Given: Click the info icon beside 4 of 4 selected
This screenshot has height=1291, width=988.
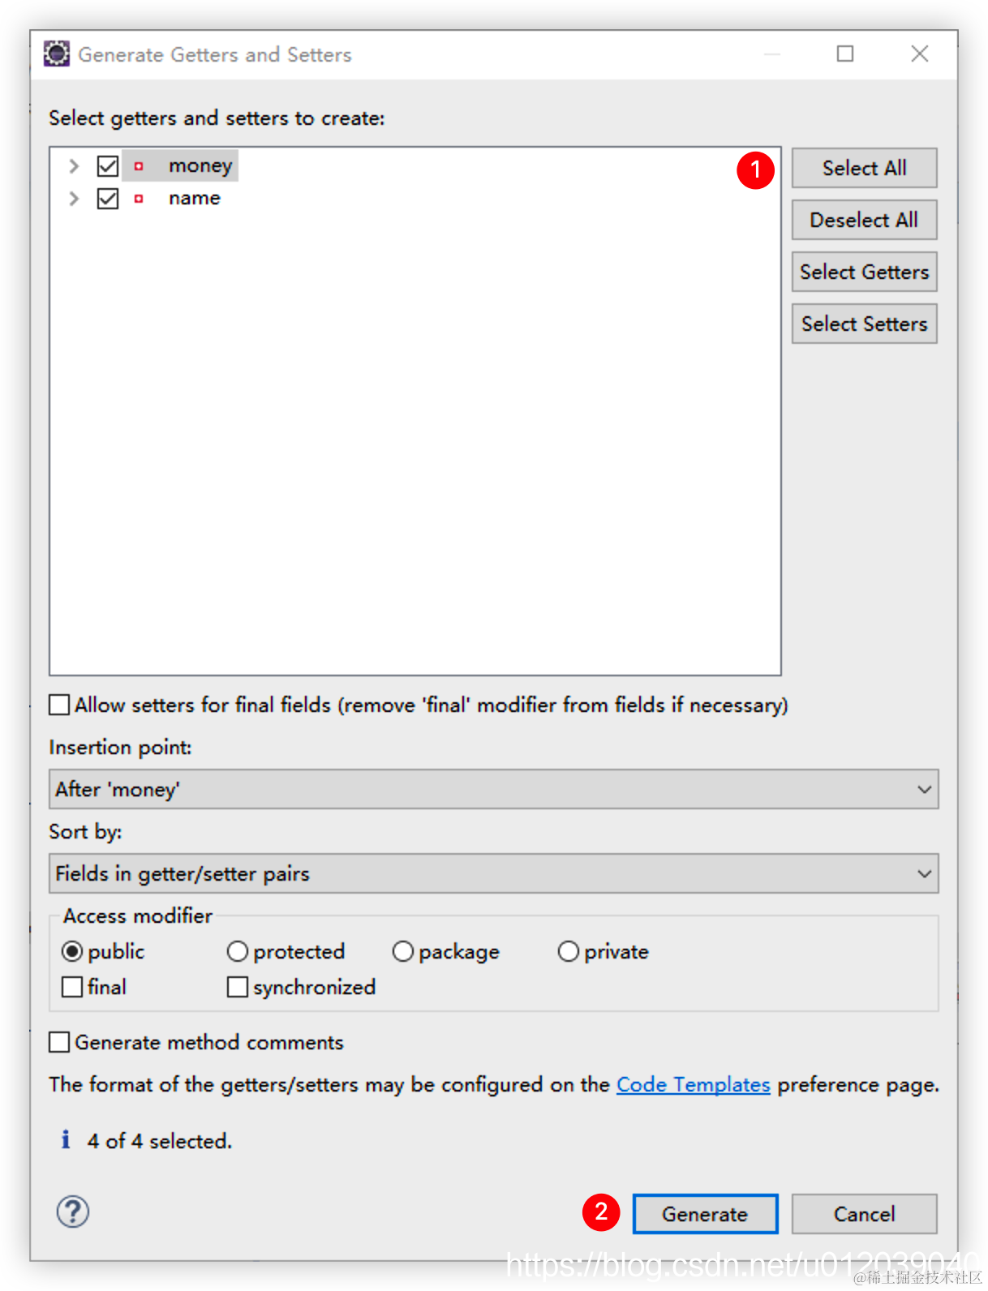Looking at the screenshot, I should (66, 1140).
